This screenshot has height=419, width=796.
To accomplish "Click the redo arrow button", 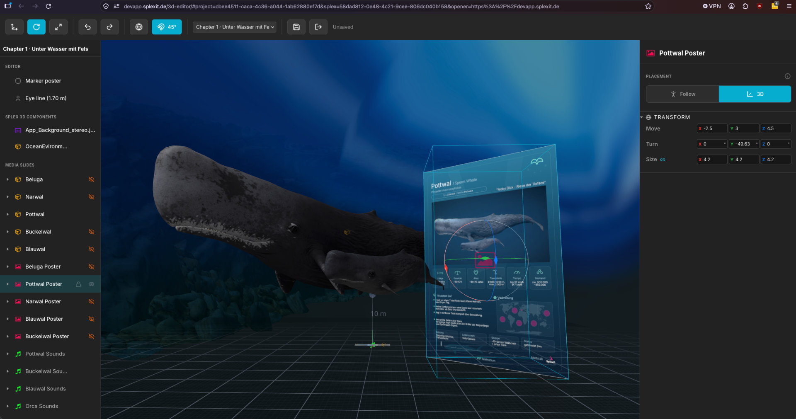I will coord(109,27).
